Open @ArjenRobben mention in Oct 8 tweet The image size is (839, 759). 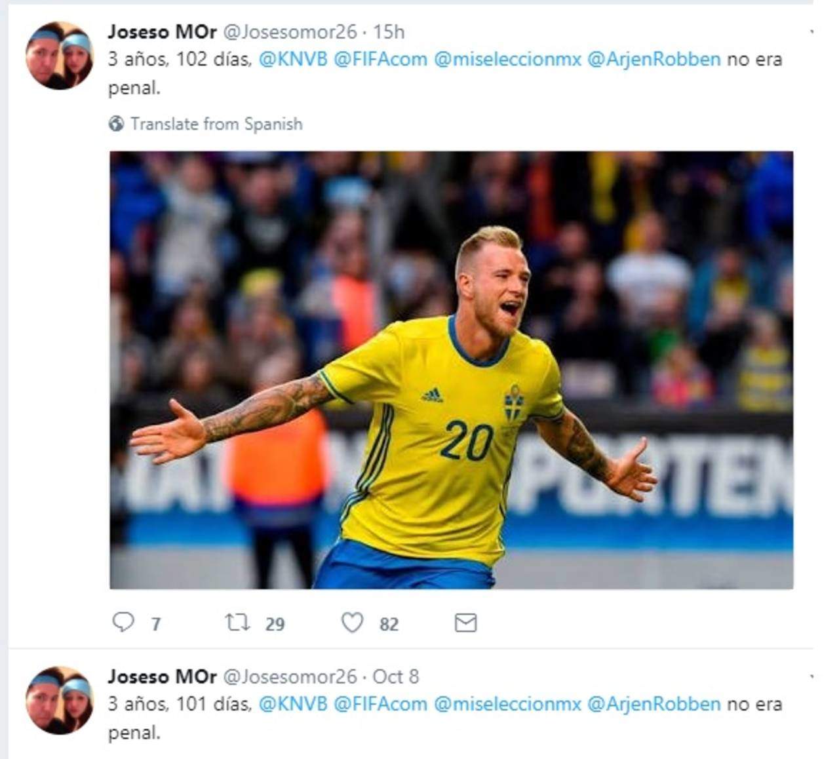coord(654,704)
